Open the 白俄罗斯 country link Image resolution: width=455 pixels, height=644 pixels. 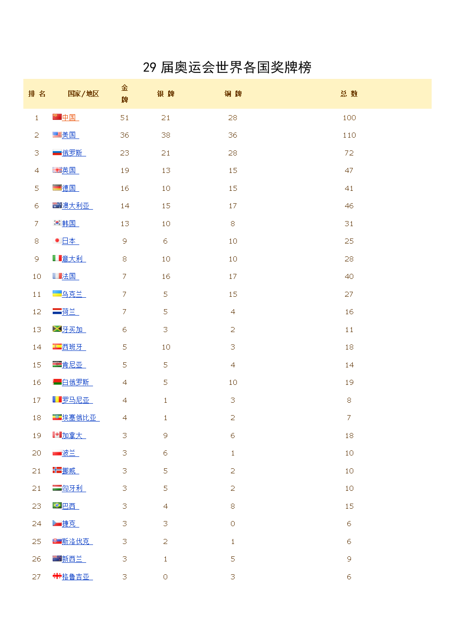77,382
